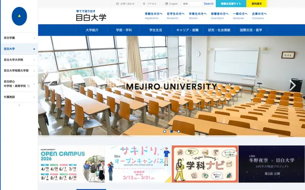Open the 冬野夜空 × 目白大学 banner
The width and height of the screenshot is (305, 190).
point(272,164)
